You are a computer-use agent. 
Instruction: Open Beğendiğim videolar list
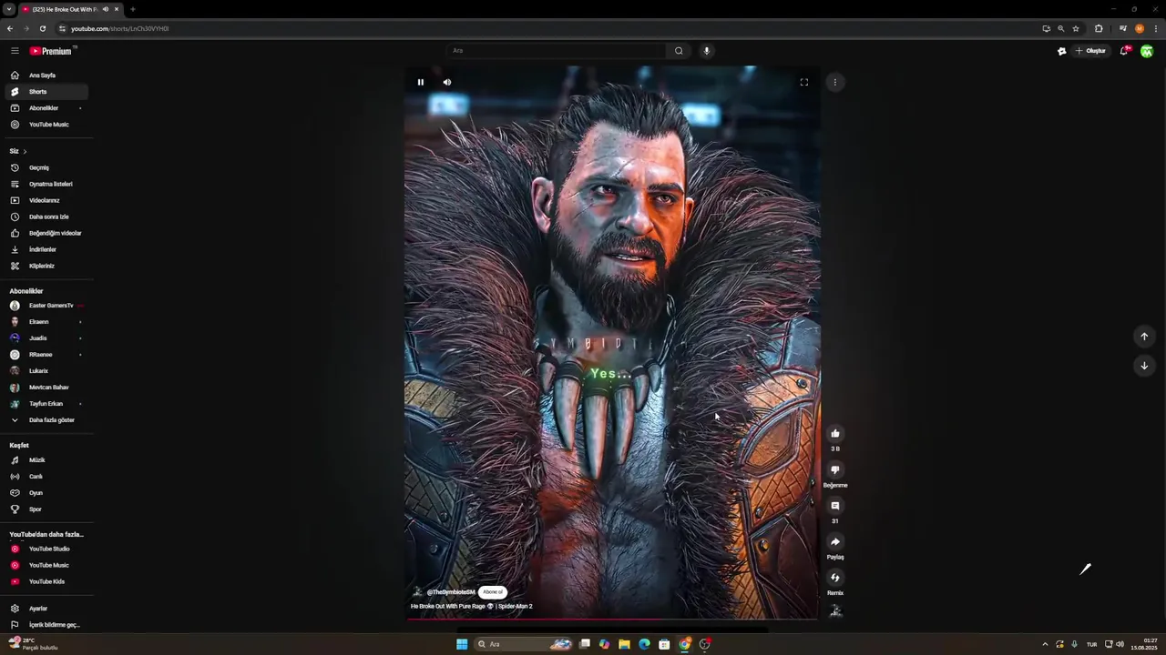click(x=46, y=233)
